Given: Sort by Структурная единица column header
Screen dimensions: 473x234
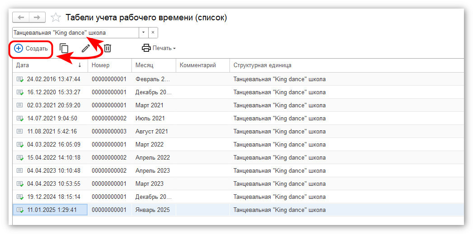Looking at the screenshot, I should click(347, 65).
